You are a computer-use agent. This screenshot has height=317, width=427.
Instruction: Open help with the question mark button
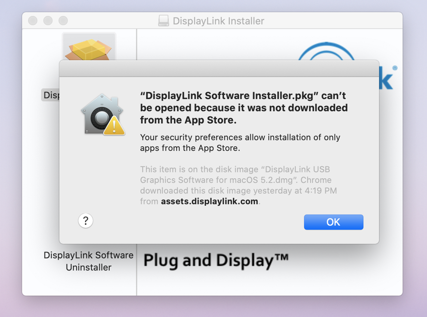pyautogui.click(x=86, y=221)
